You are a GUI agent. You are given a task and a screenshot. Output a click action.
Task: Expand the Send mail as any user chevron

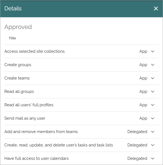(x=153, y=118)
